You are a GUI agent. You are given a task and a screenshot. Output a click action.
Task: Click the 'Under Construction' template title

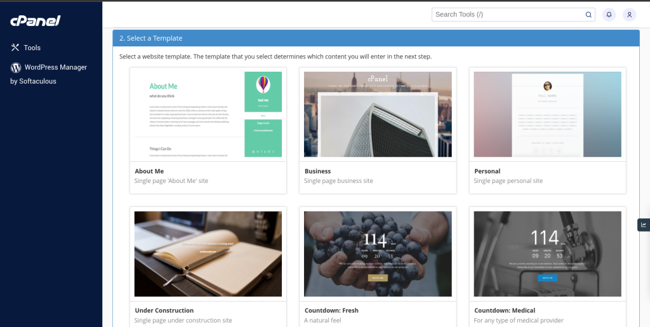[164, 310]
